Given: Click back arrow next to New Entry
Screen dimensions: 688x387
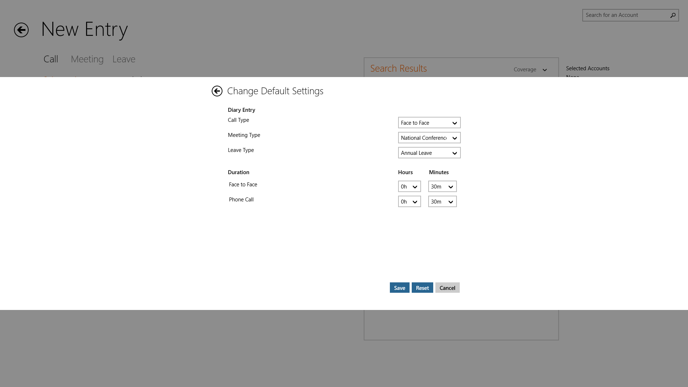Looking at the screenshot, I should [21, 30].
